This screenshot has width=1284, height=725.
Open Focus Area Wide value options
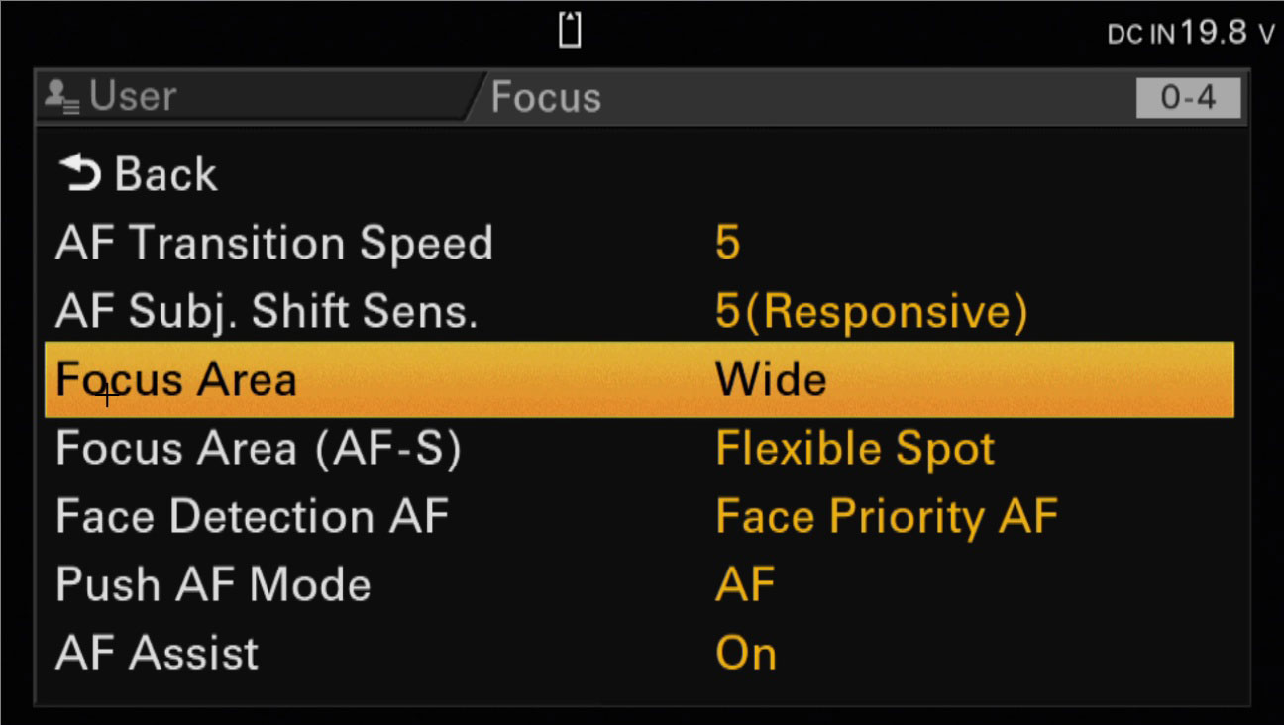pyautogui.click(x=771, y=379)
